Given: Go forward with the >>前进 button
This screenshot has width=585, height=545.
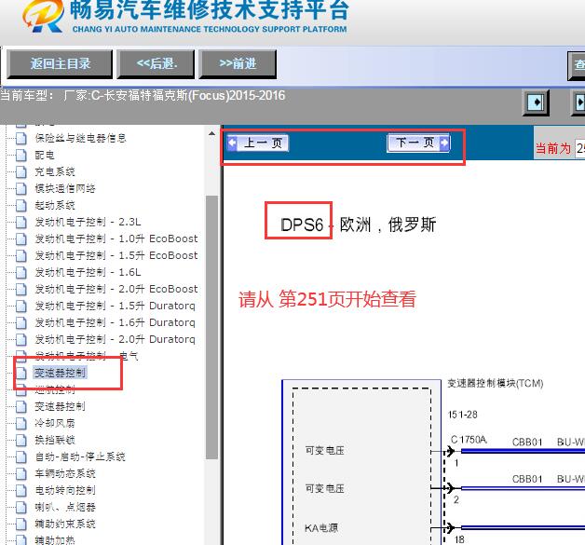Looking at the screenshot, I should click(238, 63).
